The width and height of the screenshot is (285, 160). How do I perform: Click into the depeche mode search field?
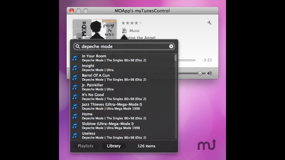click(124, 46)
